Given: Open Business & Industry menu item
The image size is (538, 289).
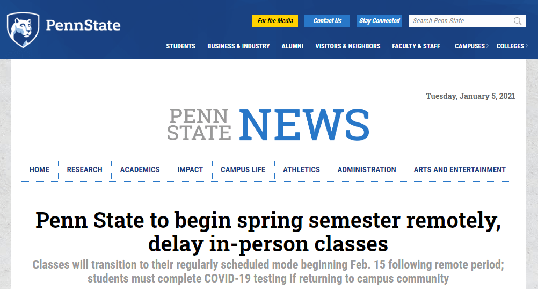Looking at the screenshot, I should tap(238, 46).
